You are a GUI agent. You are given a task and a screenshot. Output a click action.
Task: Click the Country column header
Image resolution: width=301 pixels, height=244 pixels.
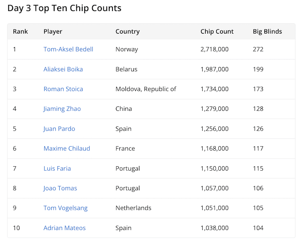point(127,31)
